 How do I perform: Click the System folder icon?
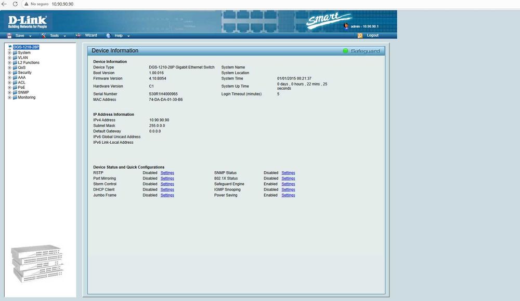click(x=15, y=52)
